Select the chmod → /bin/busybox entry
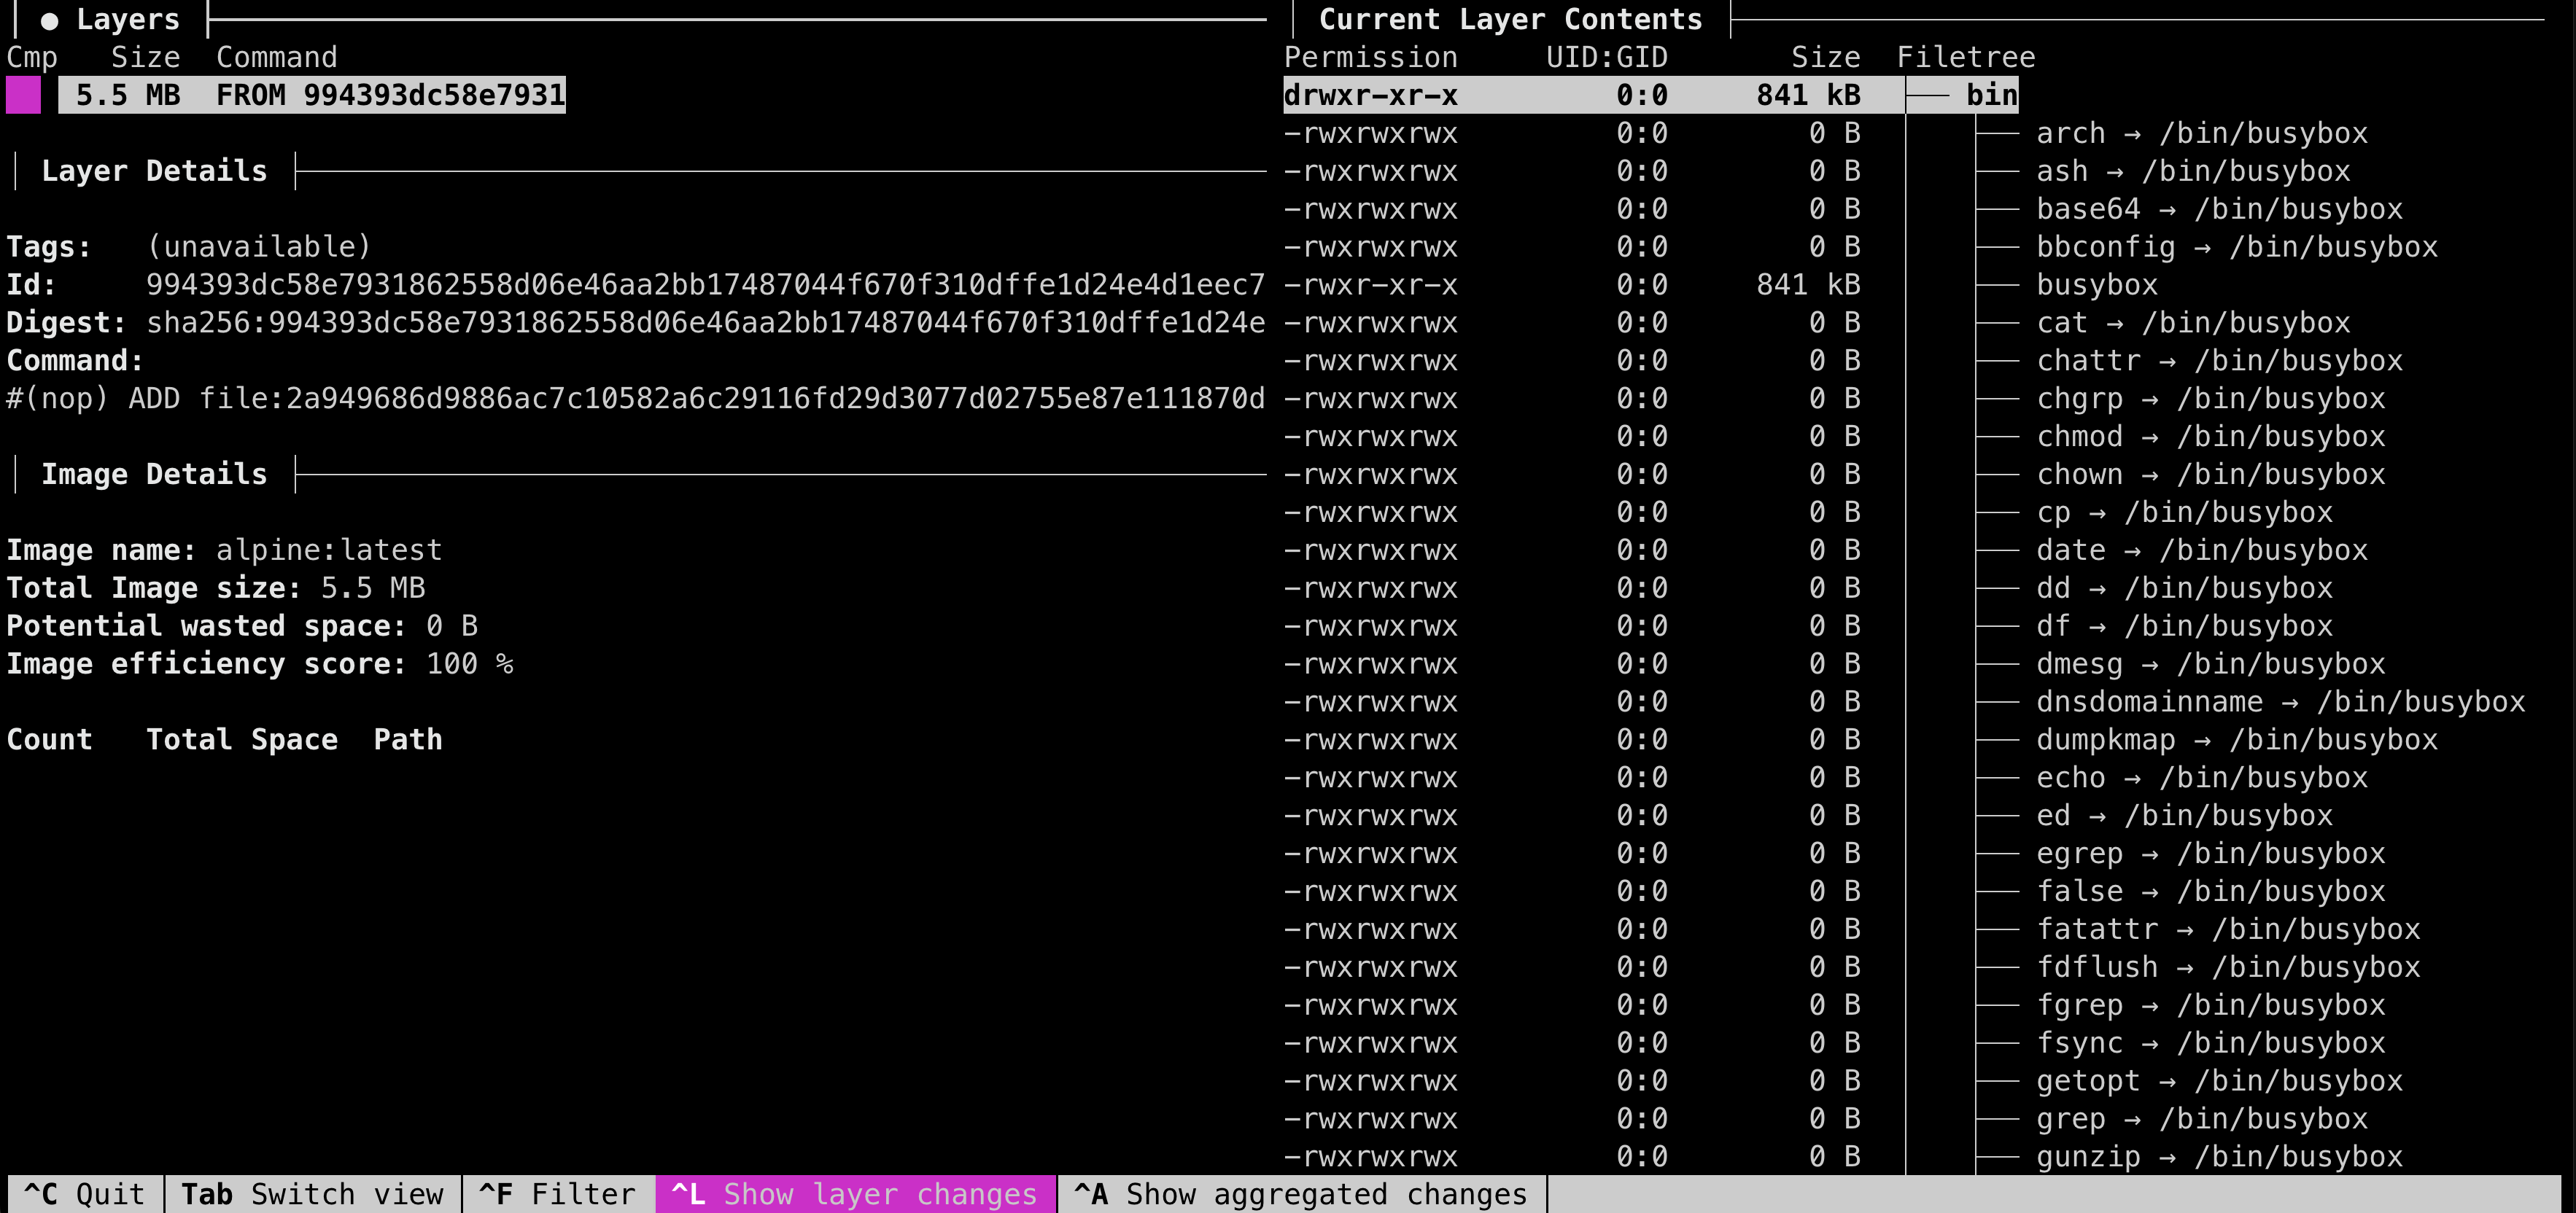 [x=2211, y=437]
